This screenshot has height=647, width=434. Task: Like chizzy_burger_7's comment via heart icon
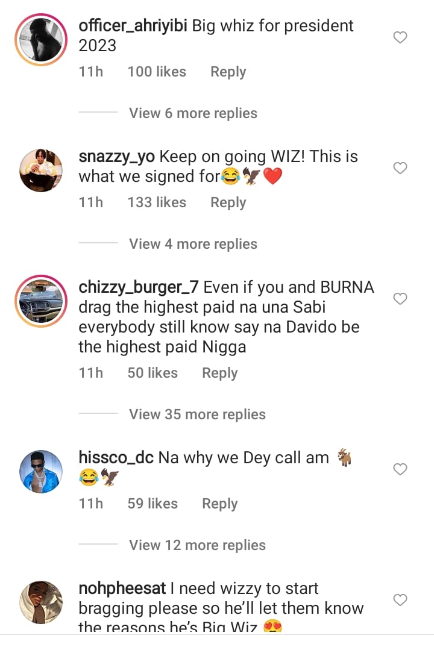pos(400,298)
